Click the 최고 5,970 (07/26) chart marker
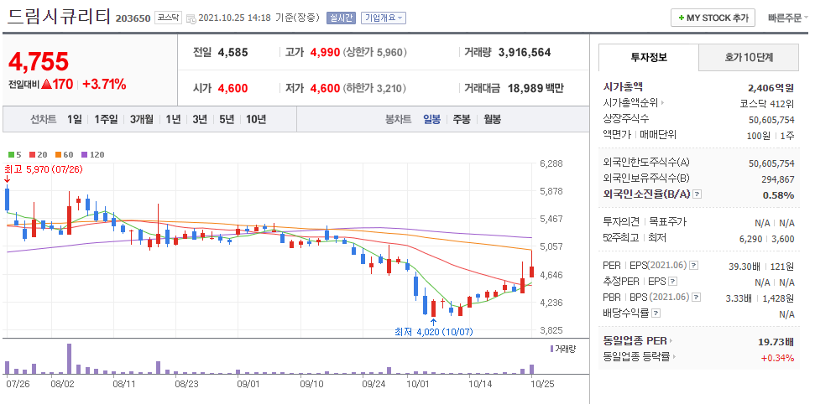The image size is (815, 404). [x=44, y=169]
